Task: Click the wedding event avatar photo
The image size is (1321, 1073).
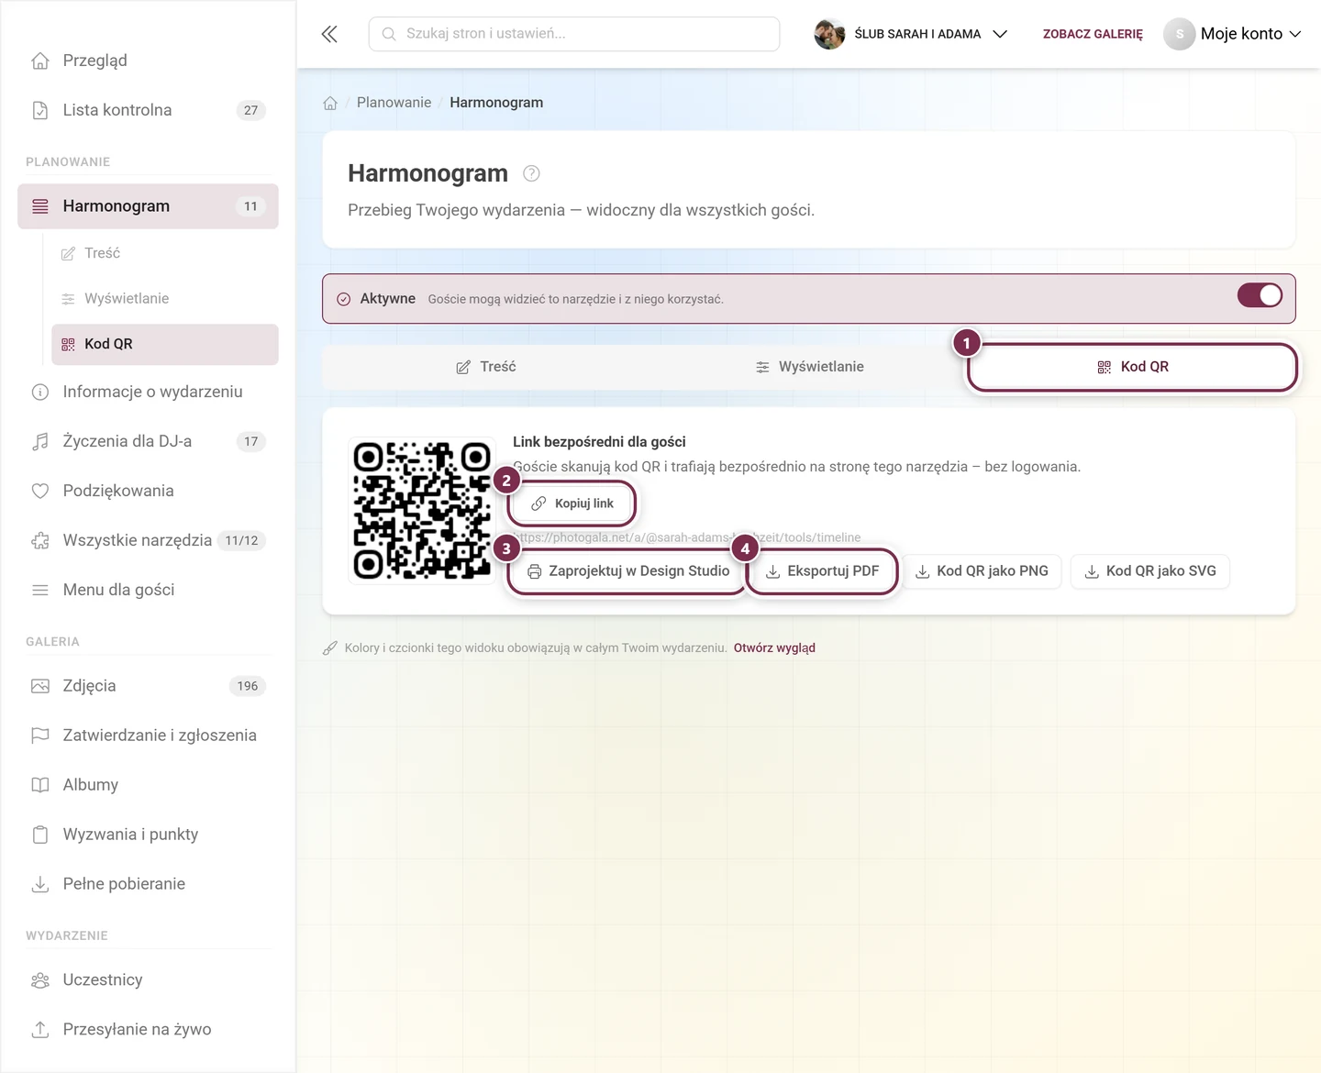Action: [x=829, y=34]
